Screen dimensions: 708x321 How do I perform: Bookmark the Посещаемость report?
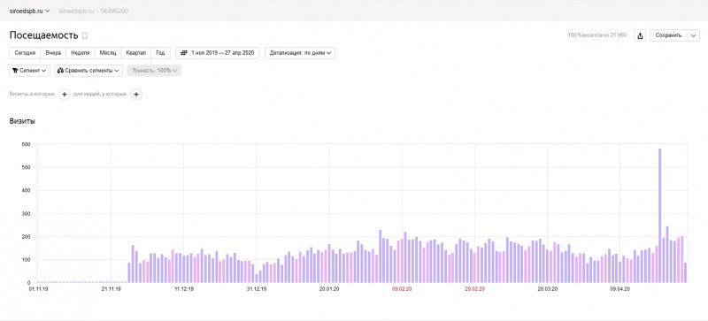click(x=85, y=35)
